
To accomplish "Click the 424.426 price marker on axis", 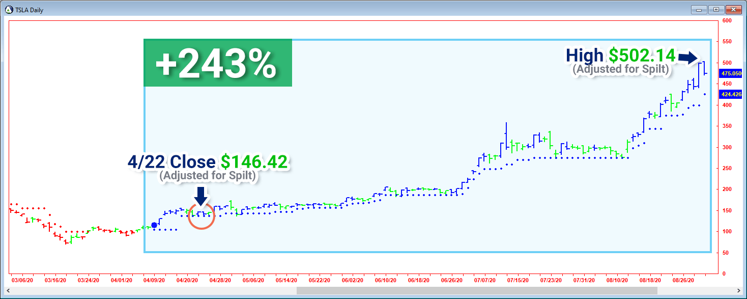I will (730, 94).
